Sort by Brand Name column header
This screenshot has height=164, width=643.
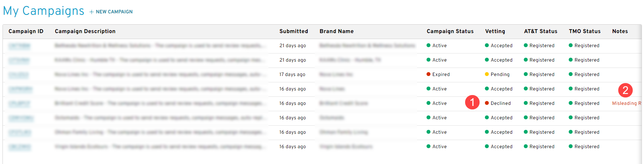pyautogui.click(x=336, y=31)
